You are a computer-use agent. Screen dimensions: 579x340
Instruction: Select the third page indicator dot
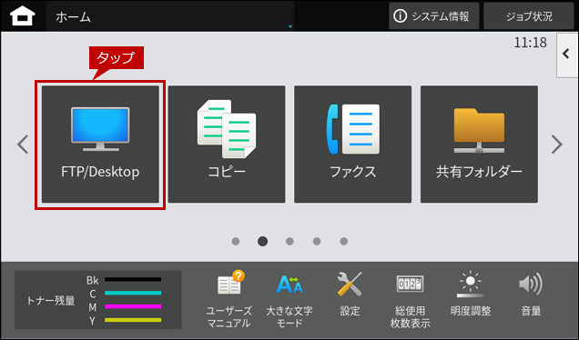tap(289, 241)
